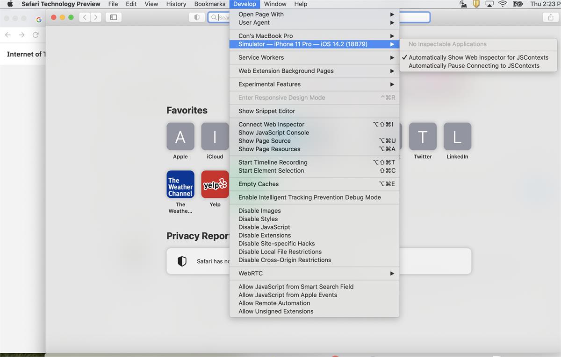Expand WebRTC submenu
Image resolution: width=561 pixels, height=357 pixels.
pyautogui.click(x=315, y=273)
